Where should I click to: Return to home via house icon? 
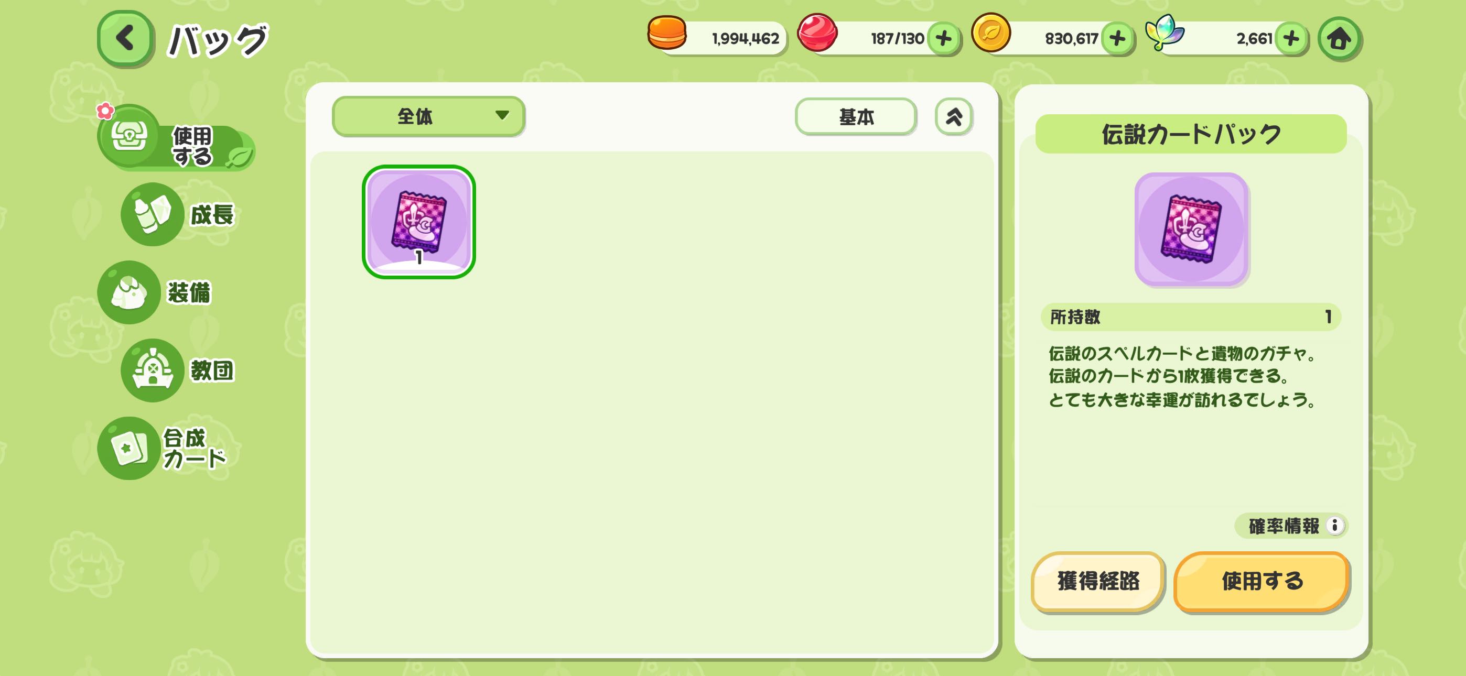pyautogui.click(x=1339, y=39)
